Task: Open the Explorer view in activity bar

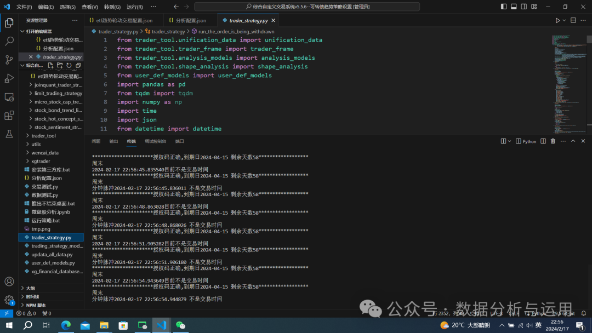Action: (9, 22)
